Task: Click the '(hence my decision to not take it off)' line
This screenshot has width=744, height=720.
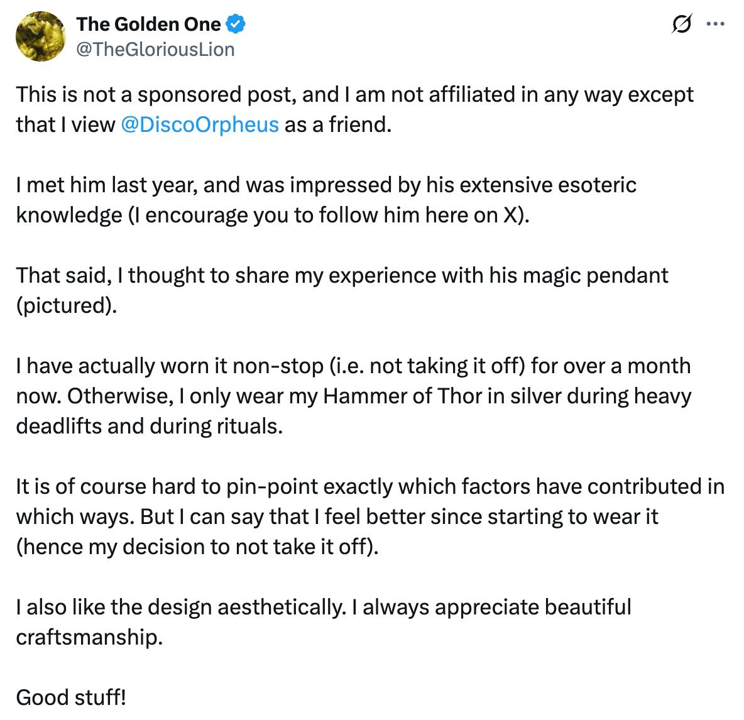Action: point(197,547)
